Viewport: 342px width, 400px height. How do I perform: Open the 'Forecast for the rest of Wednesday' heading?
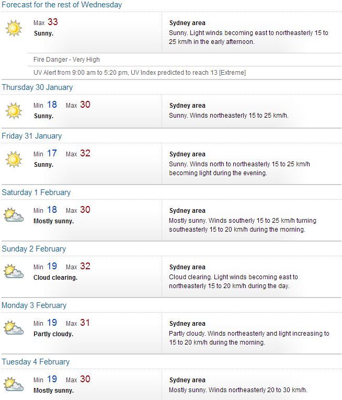coord(62,5)
